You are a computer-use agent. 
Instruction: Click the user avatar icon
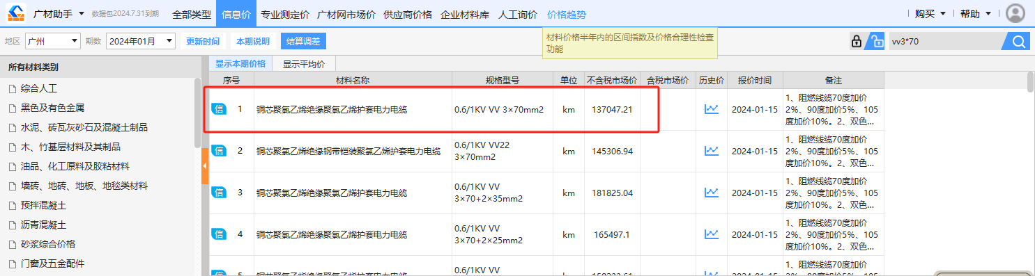point(1015,14)
